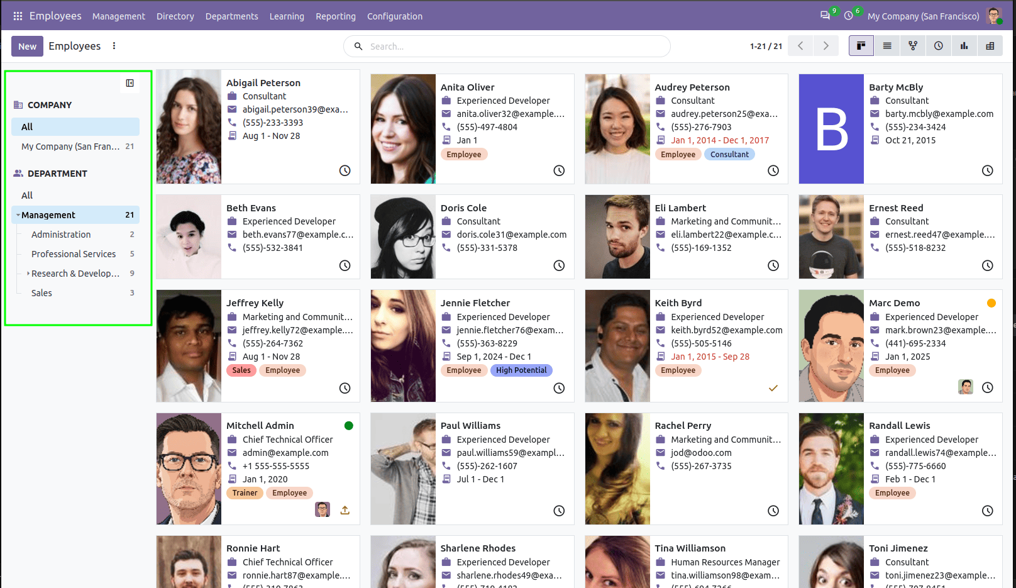Image resolution: width=1016 pixels, height=588 pixels.
Task: Collapse the Management department tree
Action: click(18, 215)
